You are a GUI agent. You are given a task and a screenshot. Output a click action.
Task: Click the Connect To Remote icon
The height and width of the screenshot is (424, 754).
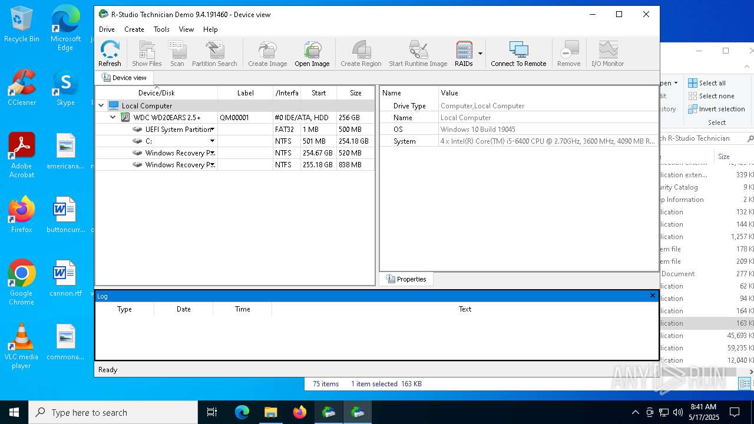[x=518, y=54]
